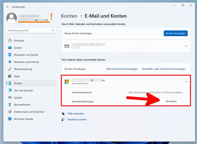Open Windows Update settings

tap(31, 119)
